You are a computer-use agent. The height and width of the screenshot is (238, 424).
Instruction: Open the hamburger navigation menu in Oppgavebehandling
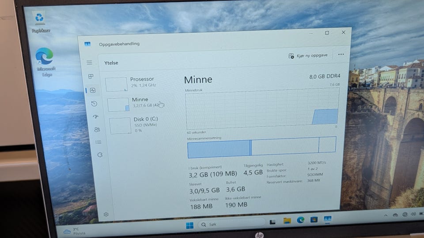[x=89, y=63]
